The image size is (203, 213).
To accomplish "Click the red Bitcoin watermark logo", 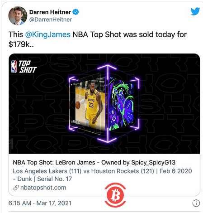I will click(115, 195).
